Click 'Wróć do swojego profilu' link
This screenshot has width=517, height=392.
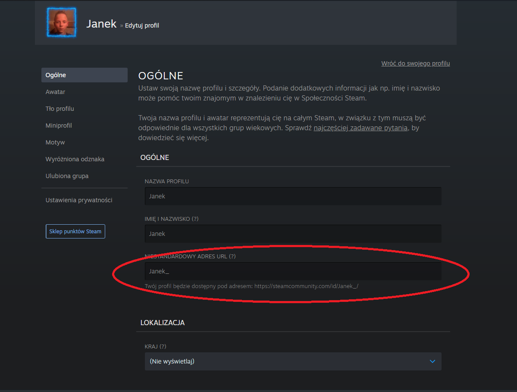click(415, 63)
